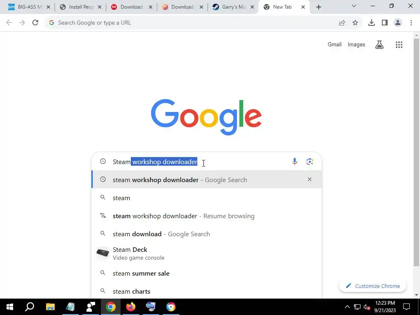Open Windows taskbar search
The height and width of the screenshot is (315, 420).
pyautogui.click(x=30, y=307)
